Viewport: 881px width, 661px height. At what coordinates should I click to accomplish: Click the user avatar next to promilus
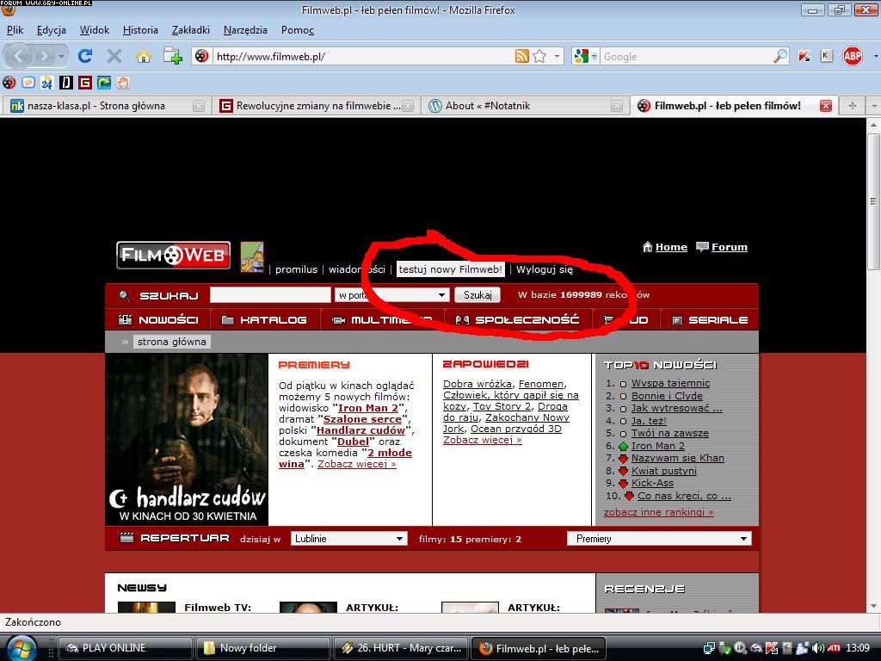pyautogui.click(x=252, y=256)
